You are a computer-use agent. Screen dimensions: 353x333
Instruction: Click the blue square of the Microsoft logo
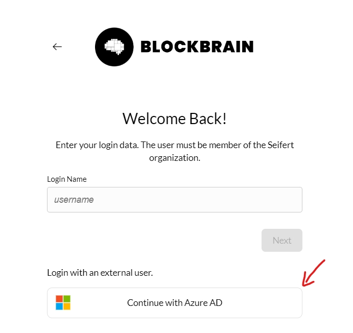click(x=59, y=306)
